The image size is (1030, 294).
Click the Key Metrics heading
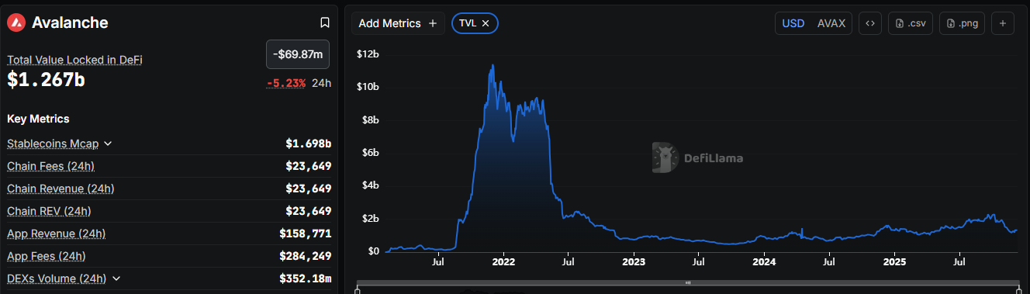[x=38, y=119]
